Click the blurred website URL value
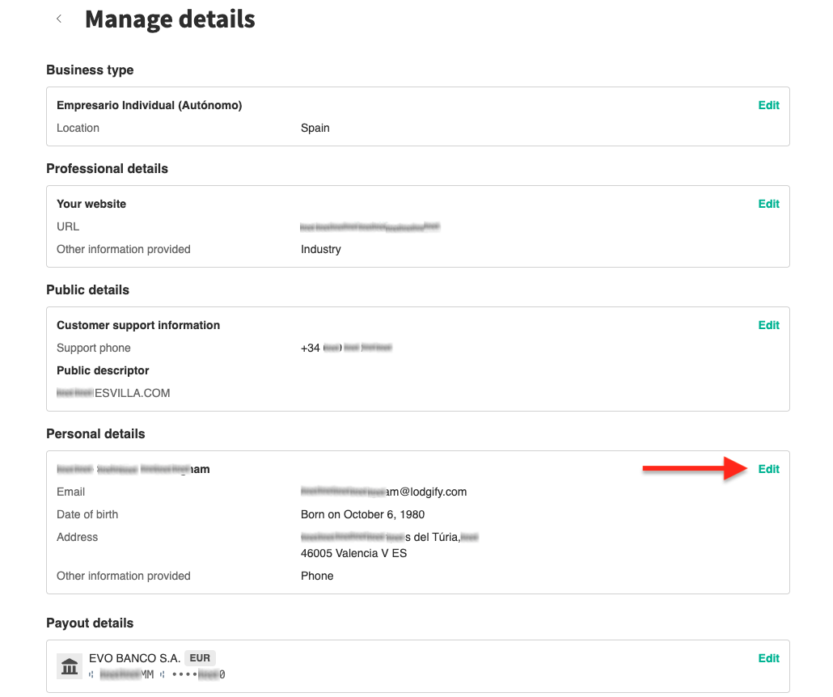The height and width of the screenshot is (697, 833). click(370, 227)
